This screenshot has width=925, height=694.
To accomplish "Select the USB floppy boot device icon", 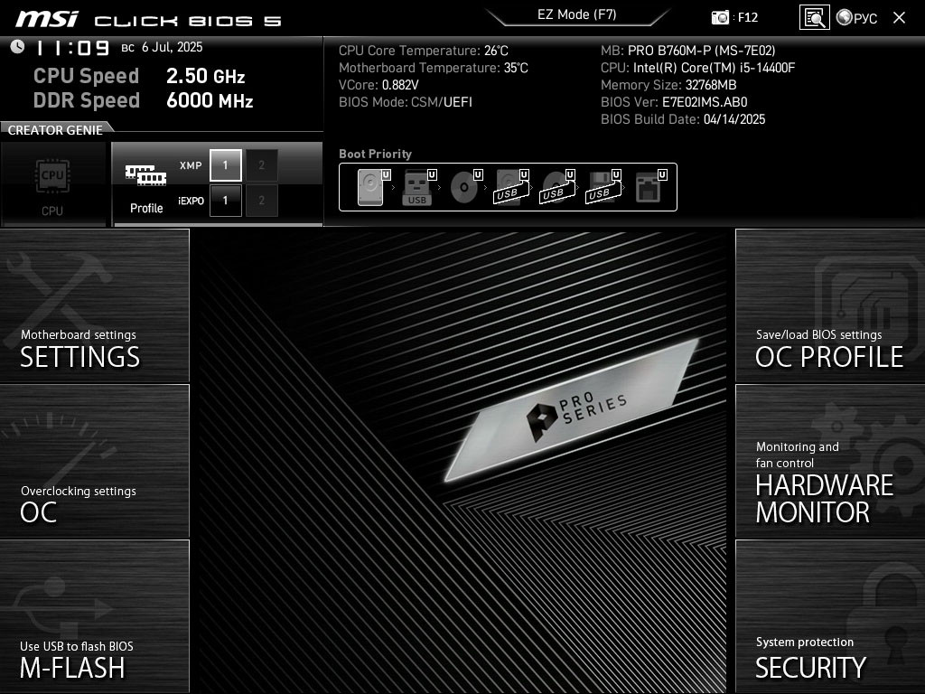I will pyautogui.click(x=603, y=187).
